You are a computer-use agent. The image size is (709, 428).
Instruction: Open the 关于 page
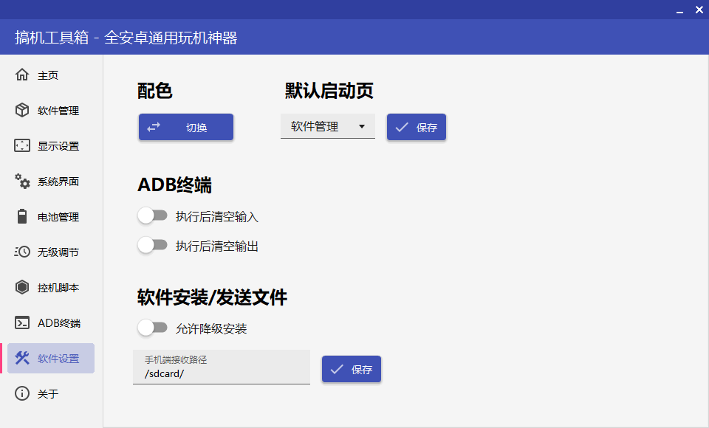click(x=48, y=393)
